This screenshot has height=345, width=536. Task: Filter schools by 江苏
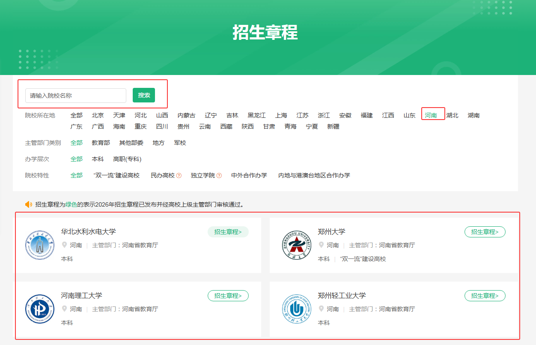click(x=303, y=115)
